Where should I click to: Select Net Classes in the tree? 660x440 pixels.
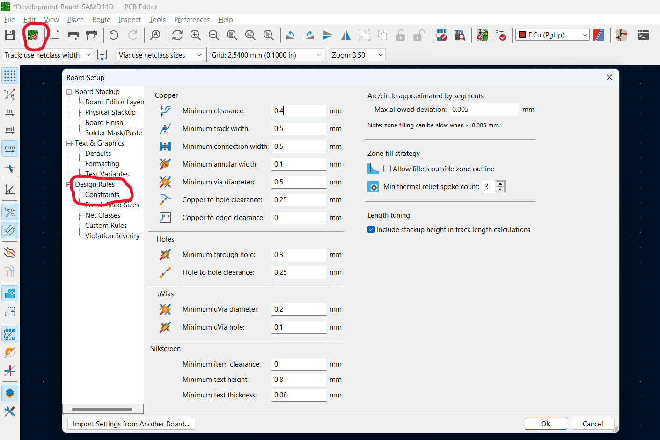pyautogui.click(x=103, y=215)
